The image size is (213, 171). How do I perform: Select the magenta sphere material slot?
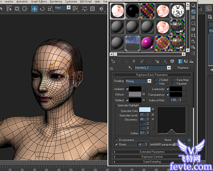(x=147, y=43)
